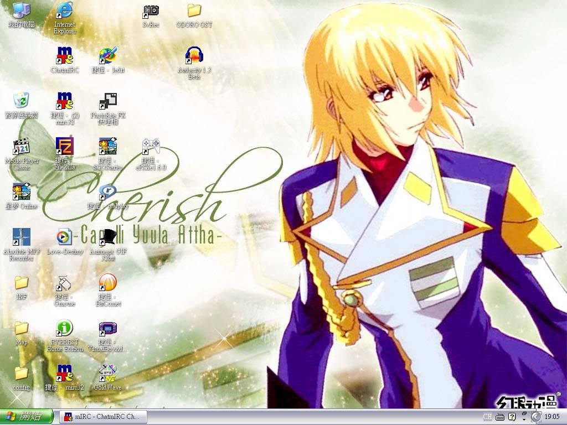
Task: Open the ePSXe 1.6.0 shortcut
Action: click(x=151, y=147)
